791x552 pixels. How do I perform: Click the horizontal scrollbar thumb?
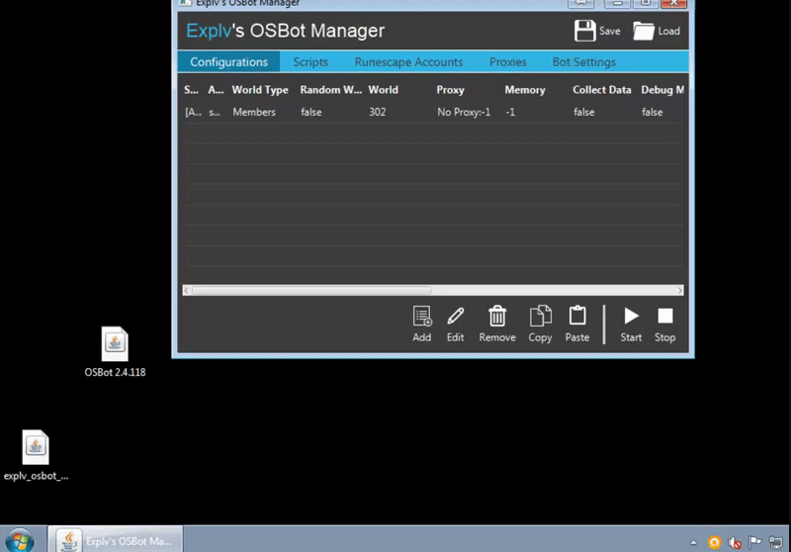click(311, 290)
